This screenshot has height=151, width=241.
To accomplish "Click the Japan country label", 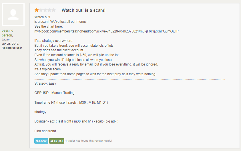I will [6, 40].
